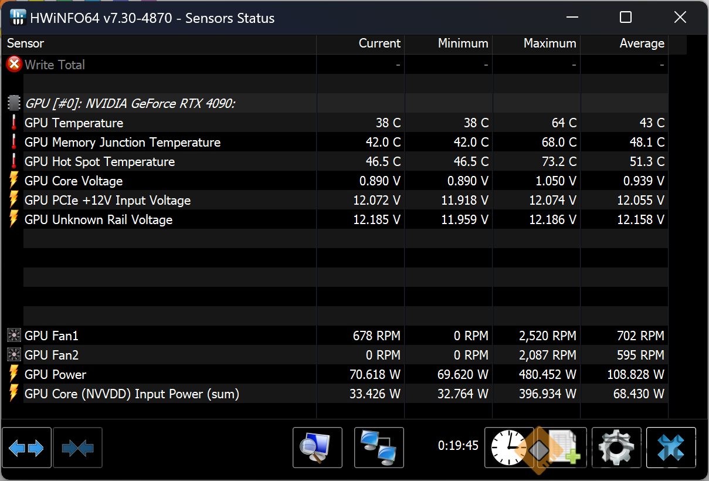Click the magnifier-over-monitor icon in bottom toolbar
Image resolution: width=709 pixels, height=481 pixels.
(317, 448)
